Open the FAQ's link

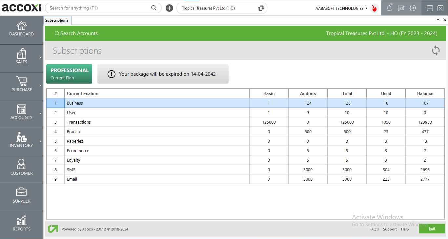374,229
